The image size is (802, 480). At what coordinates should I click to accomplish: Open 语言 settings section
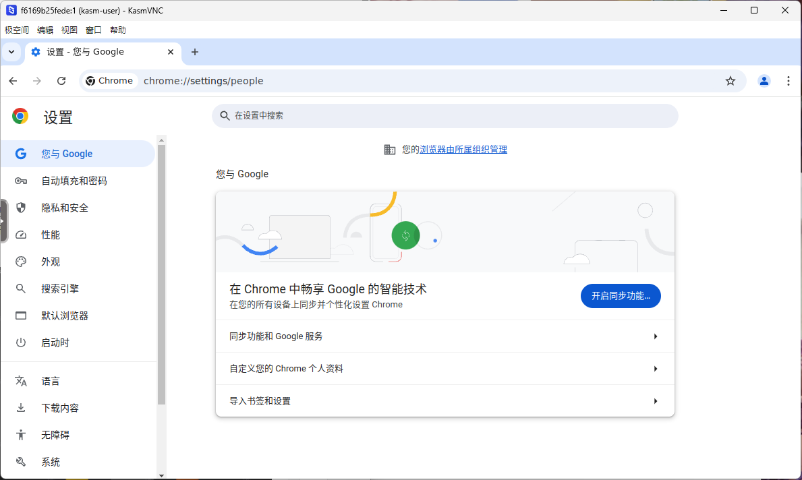[x=78, y=382]
